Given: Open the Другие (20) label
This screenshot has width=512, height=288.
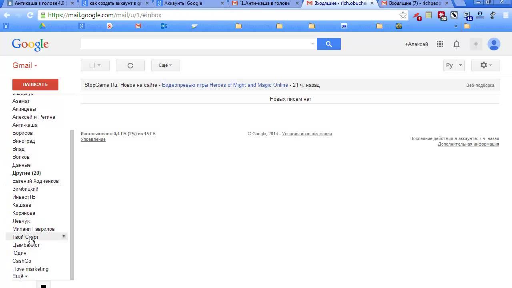Looking at the screenshot, I should click(26, 173).
